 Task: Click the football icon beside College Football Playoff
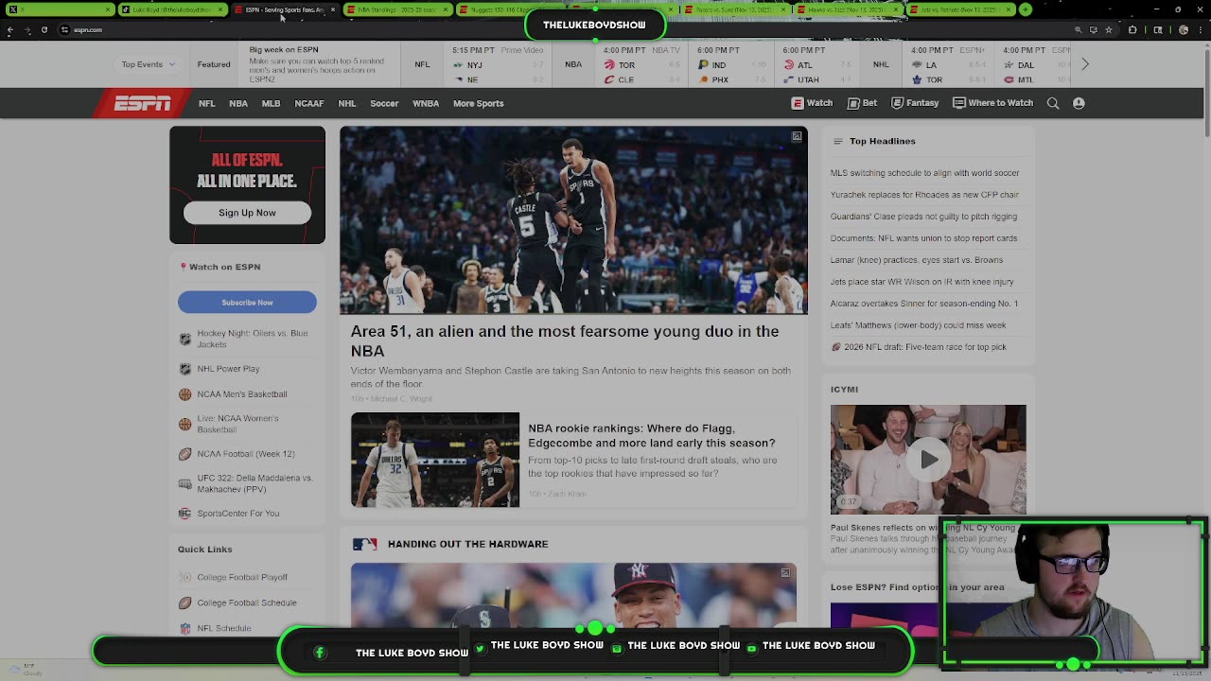(x=184, y=577)
